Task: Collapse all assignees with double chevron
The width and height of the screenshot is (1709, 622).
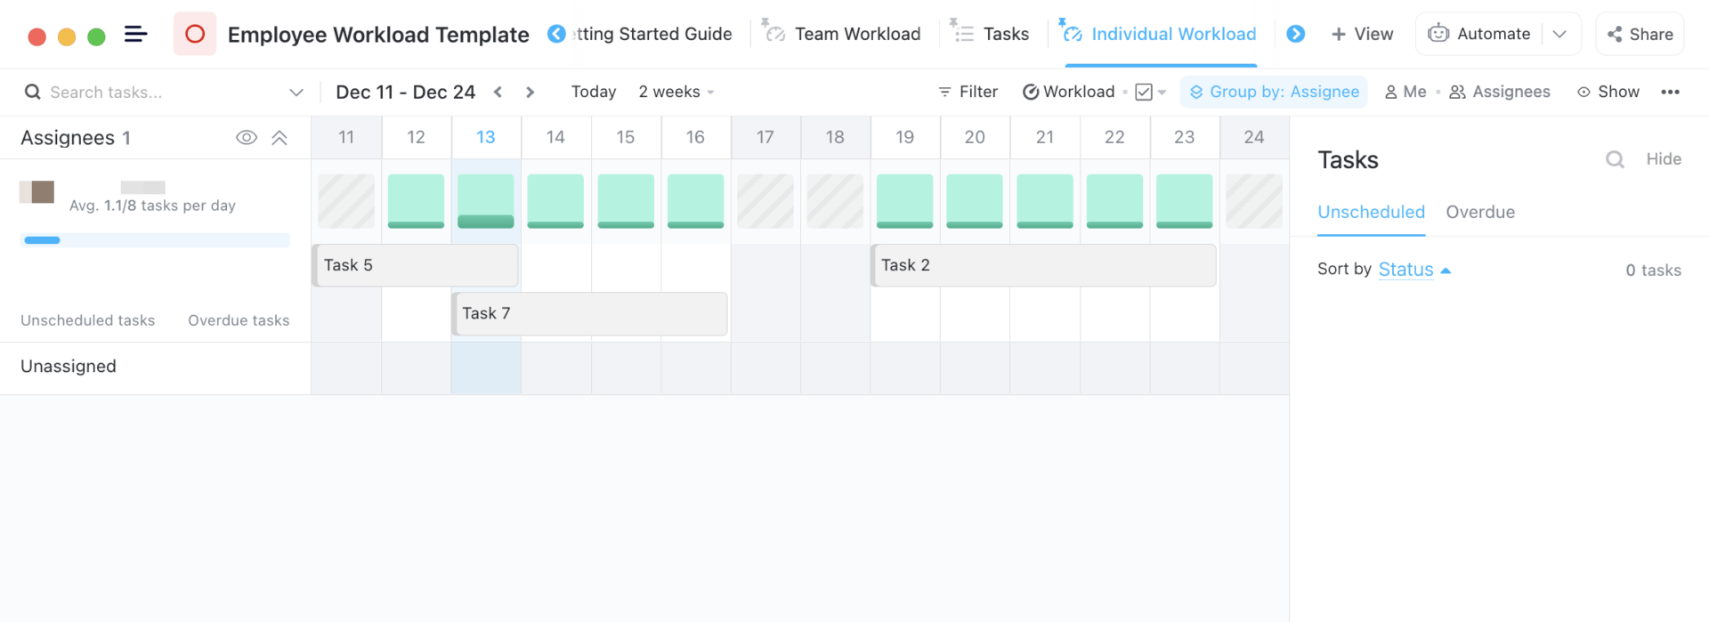Action: tap(279, 138)
